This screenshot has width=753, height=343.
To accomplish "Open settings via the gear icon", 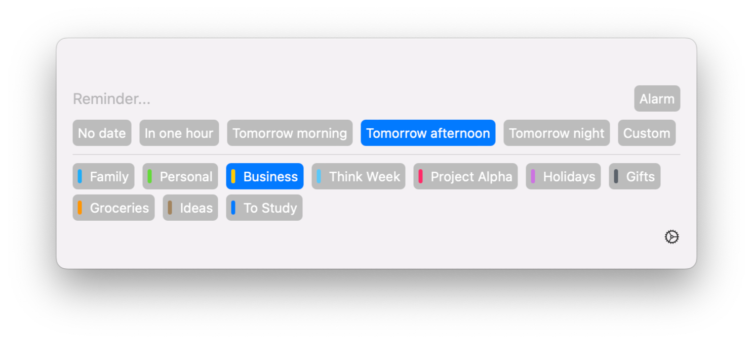I will tap(671, 237).
